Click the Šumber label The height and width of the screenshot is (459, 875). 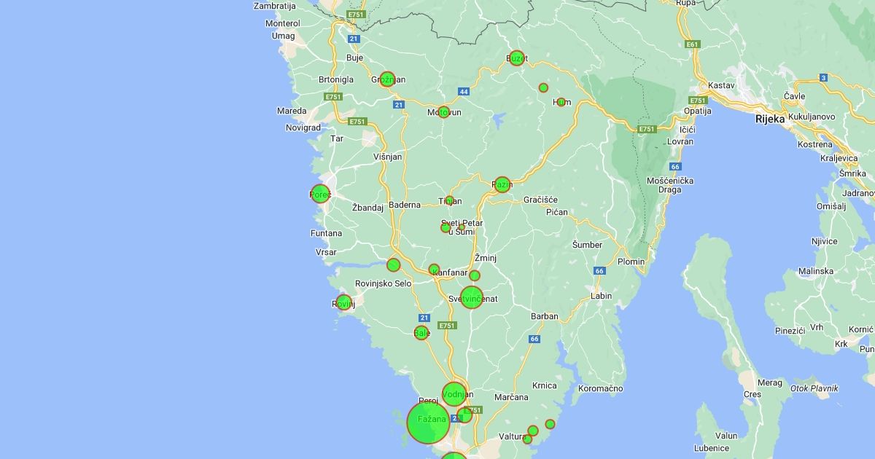tap(588, 244)
